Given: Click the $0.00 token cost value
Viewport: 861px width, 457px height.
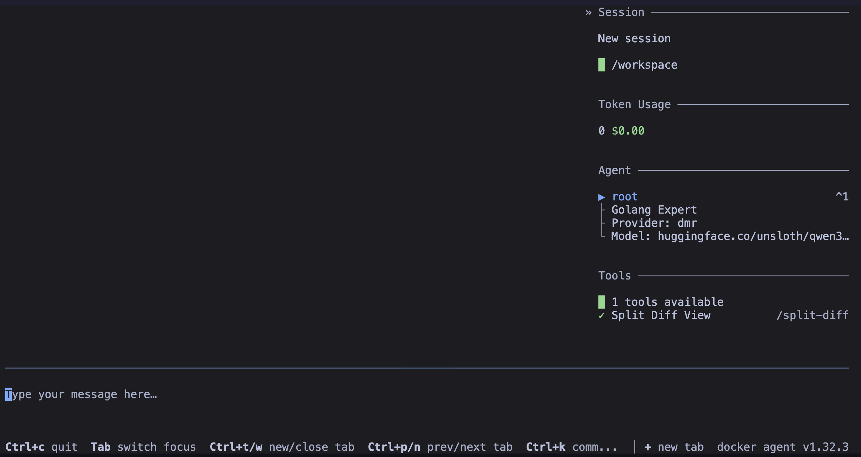Looking at the screenshot, I should click(x=628, y=131).
